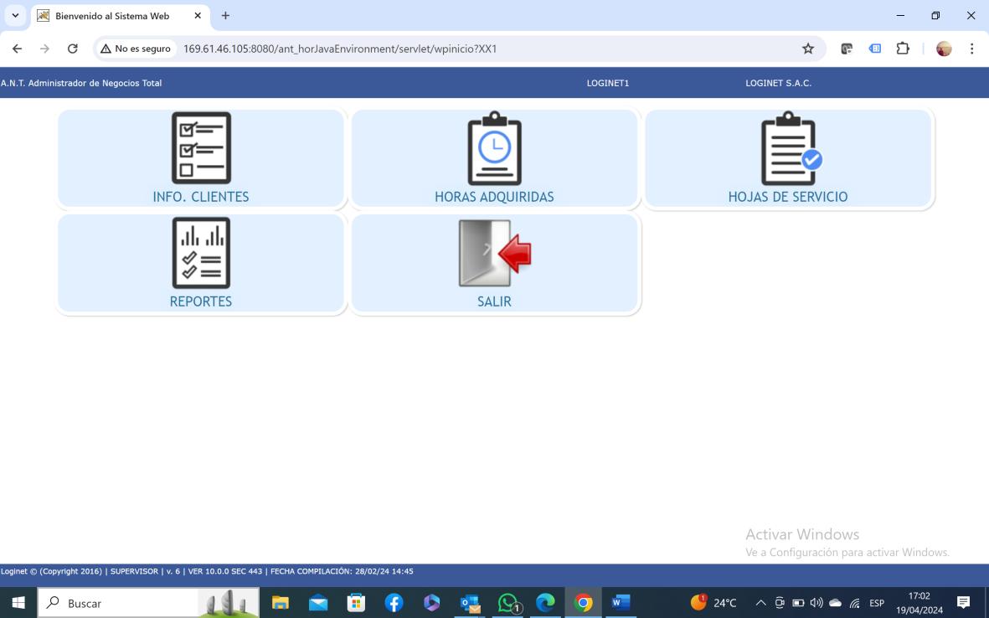Click the SALIR exit door icon
Viewport: 989px width, 618px height.
coord(495,254)
